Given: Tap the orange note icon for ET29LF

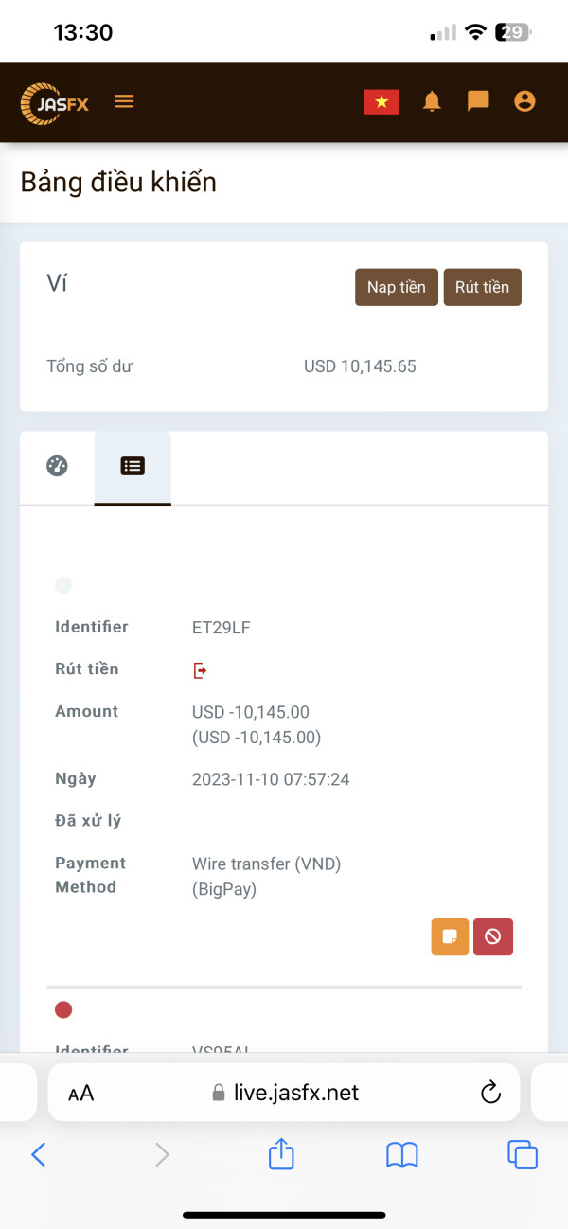Looking at the screenshot, I should [x=450, y=937].
